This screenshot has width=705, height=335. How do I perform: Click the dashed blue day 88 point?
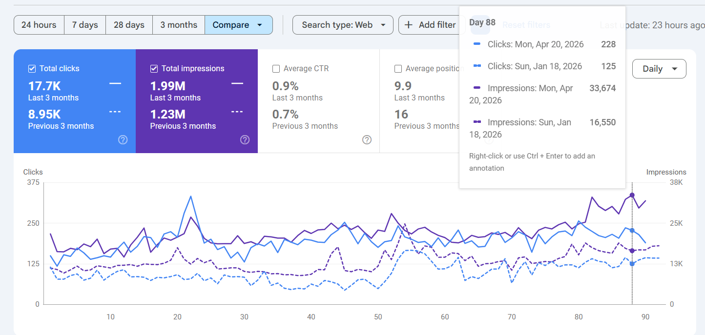click(x=632, y=264)
